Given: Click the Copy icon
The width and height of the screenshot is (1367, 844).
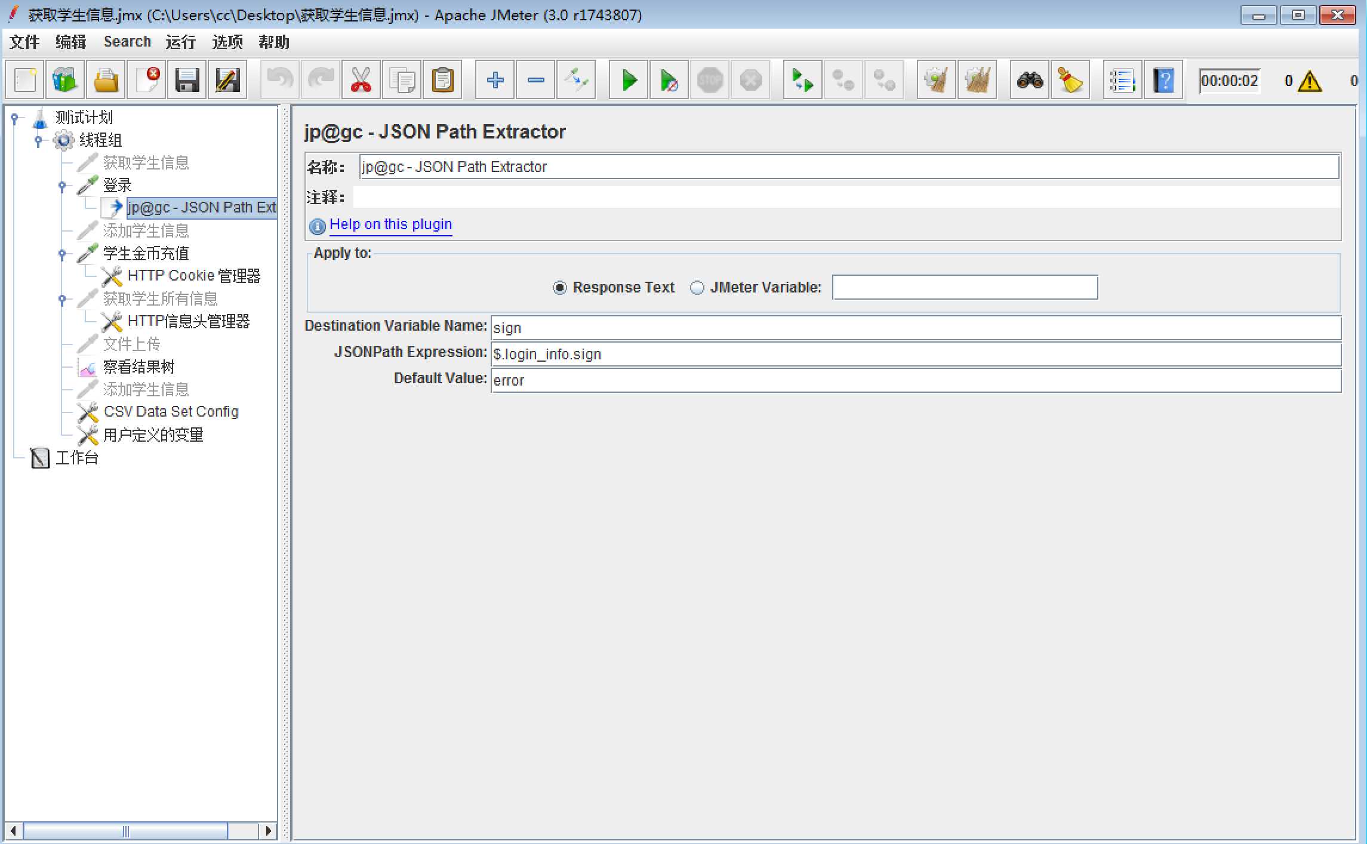Looking at the screenshot, I should click(x=402, y=80).
